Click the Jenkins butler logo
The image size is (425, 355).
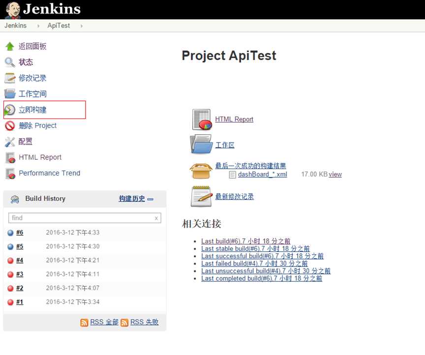[x=12, y=10]
